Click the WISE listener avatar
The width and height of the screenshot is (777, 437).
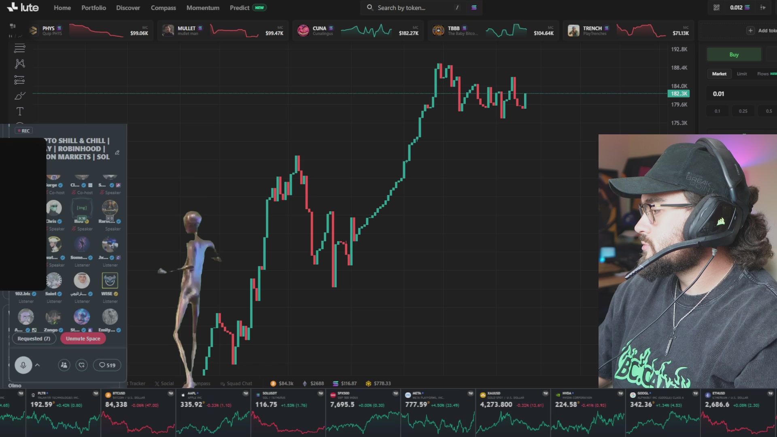[x=110, y=280]
